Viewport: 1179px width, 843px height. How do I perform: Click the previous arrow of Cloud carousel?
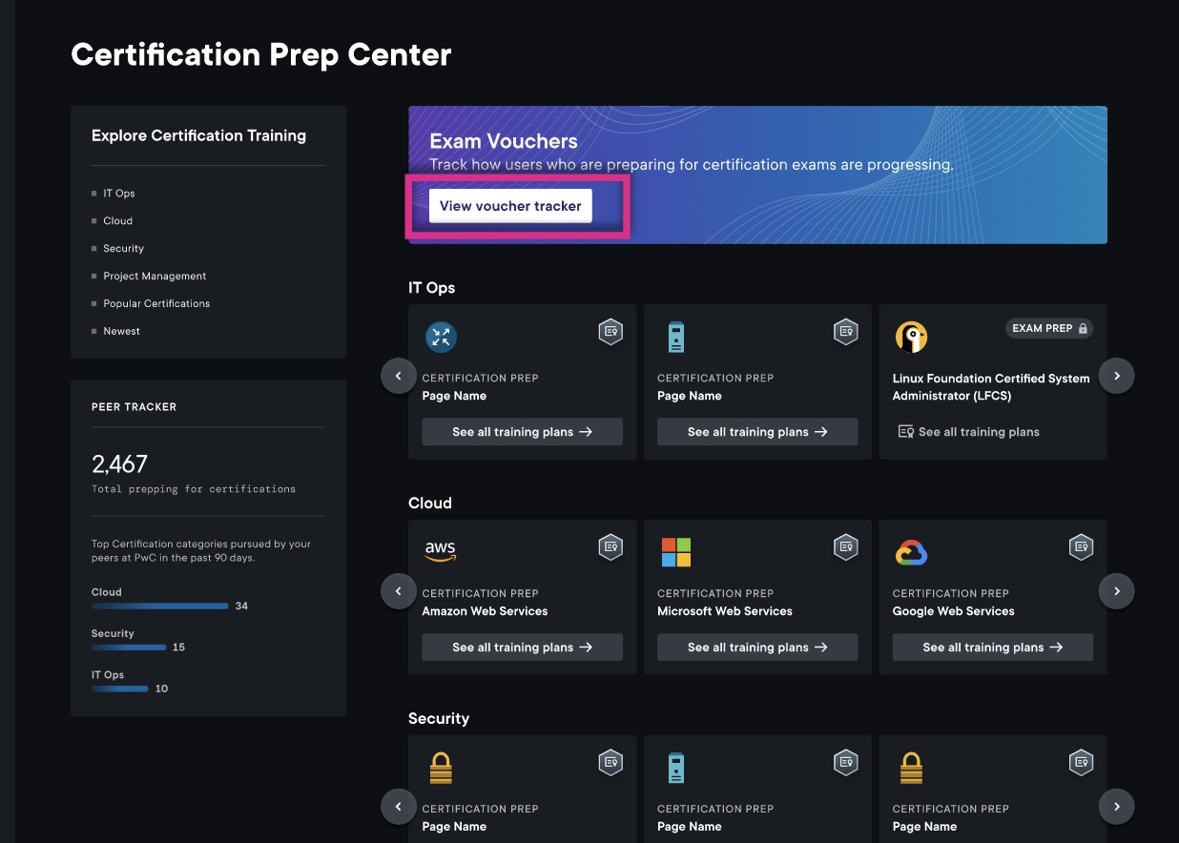399,591
